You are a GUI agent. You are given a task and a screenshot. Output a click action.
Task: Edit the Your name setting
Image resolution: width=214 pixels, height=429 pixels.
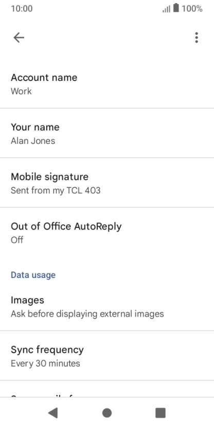tap(107, 133)
